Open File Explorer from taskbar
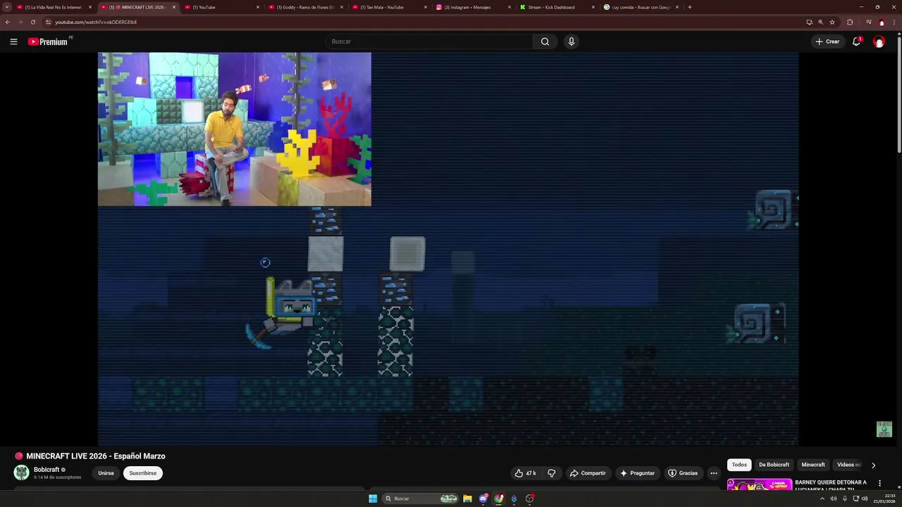This screenshot has width=902, height=507. 467,499
